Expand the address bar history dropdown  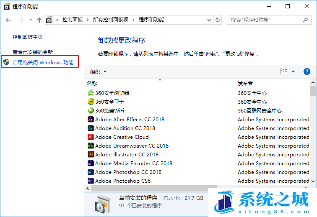tap(209, 20)
